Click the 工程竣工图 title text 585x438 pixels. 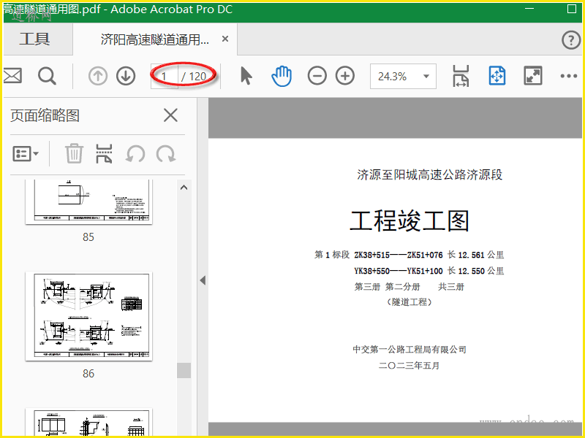point(409,220)
